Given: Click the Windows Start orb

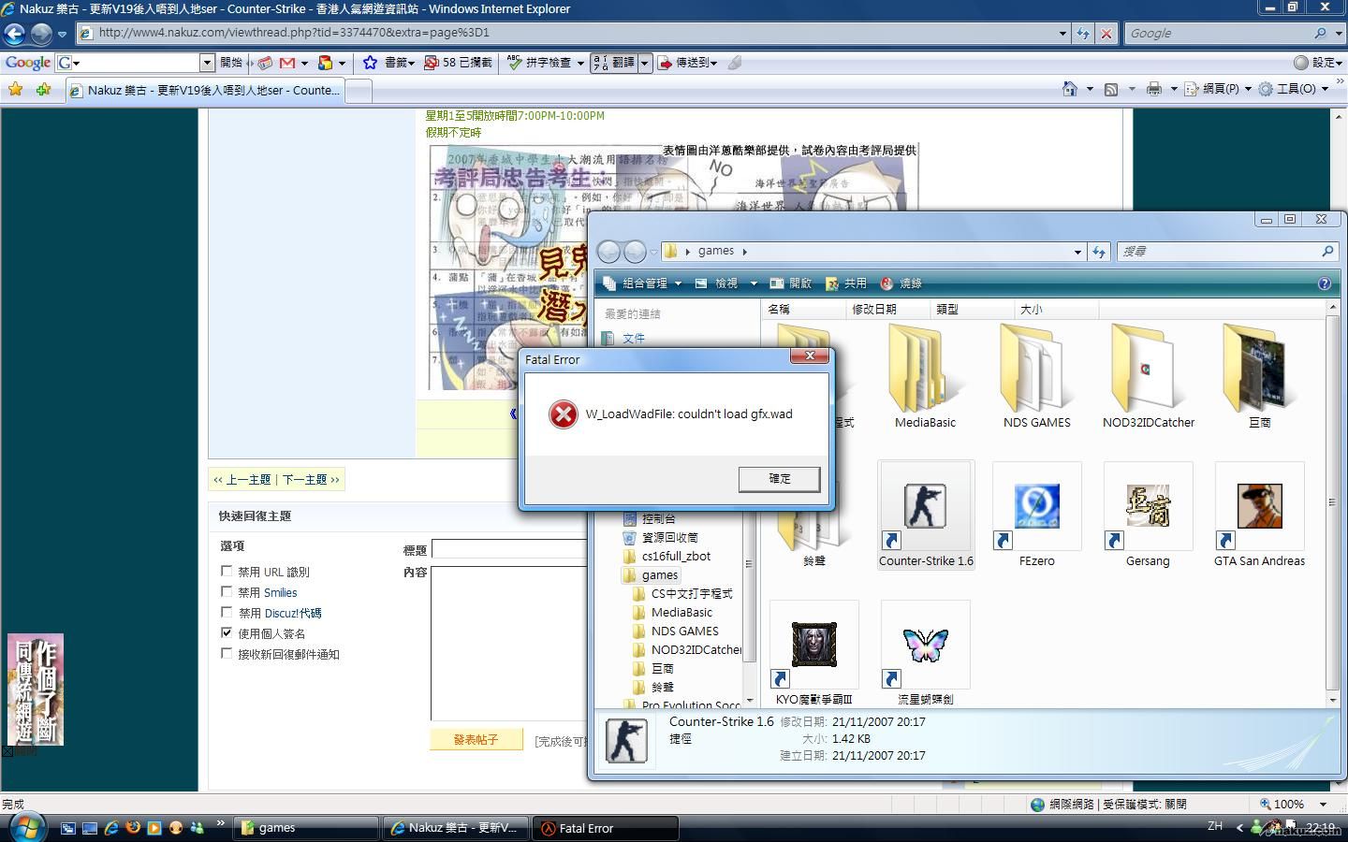Looking at the screenshot, I should tap(25, 827).
